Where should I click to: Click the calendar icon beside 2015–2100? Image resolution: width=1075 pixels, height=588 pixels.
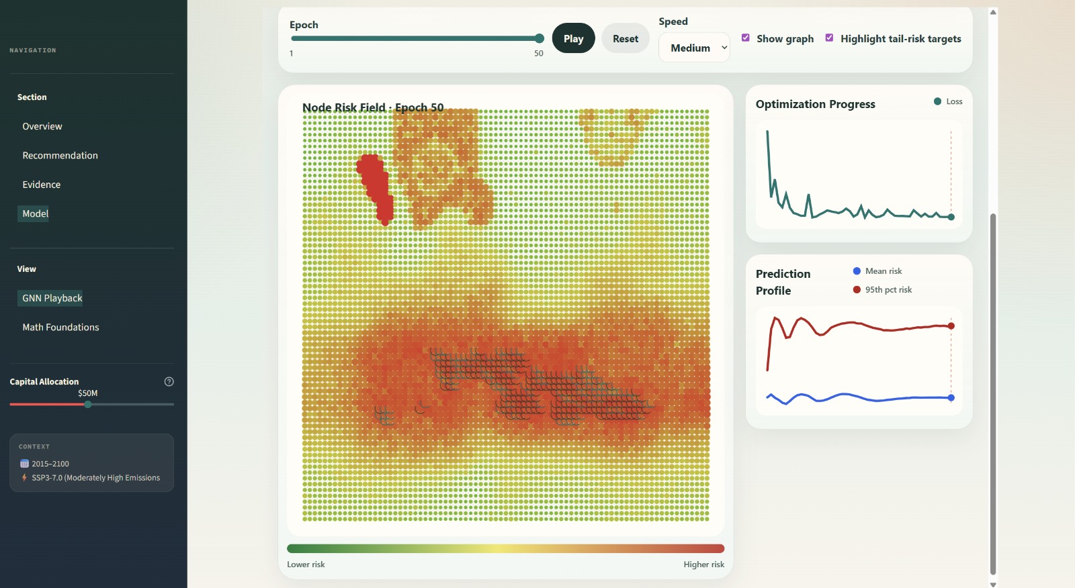[x=25, y=464]
